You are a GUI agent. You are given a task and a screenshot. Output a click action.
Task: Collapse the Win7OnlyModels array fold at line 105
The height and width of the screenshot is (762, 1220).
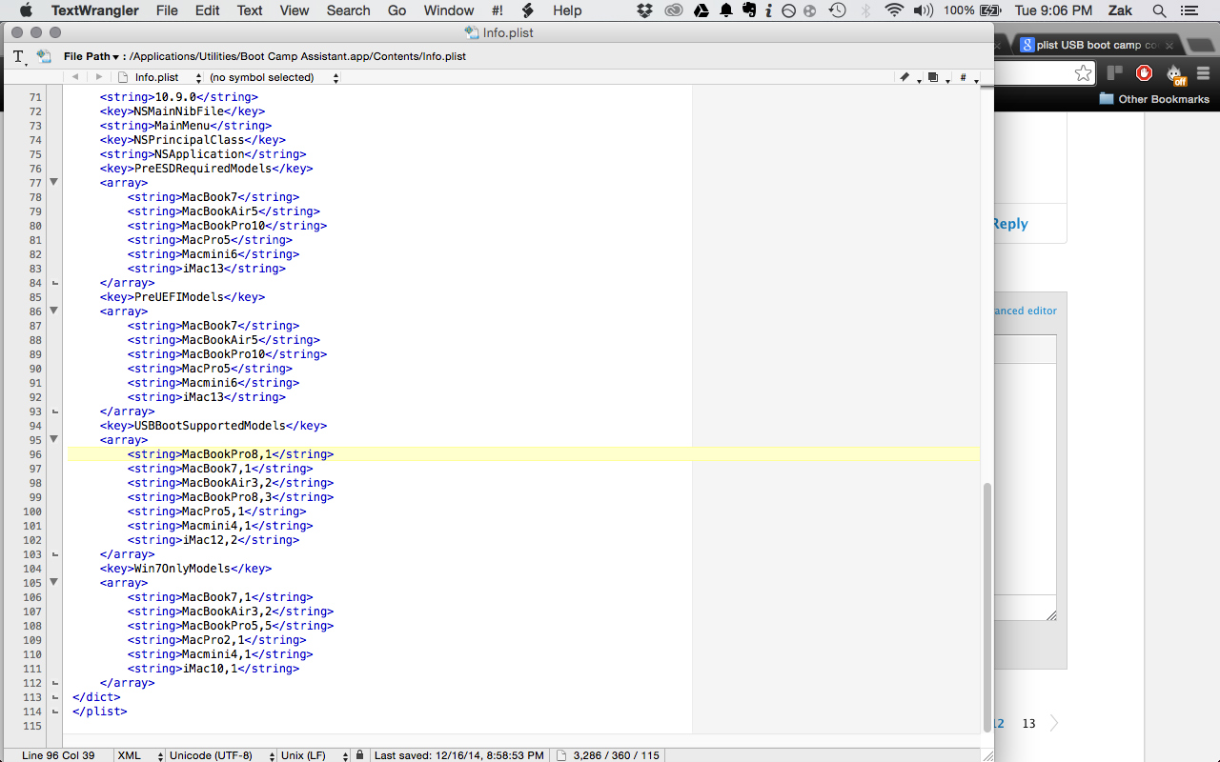click(54, 583)
